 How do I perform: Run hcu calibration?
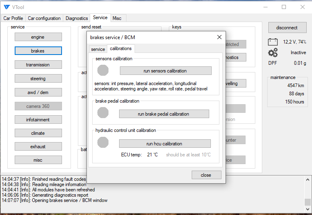click(164, 144)
